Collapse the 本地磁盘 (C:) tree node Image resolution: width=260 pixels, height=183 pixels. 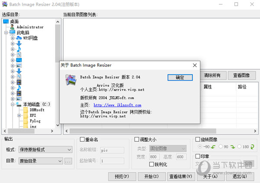pyautogui.click(x=13, y=105)
